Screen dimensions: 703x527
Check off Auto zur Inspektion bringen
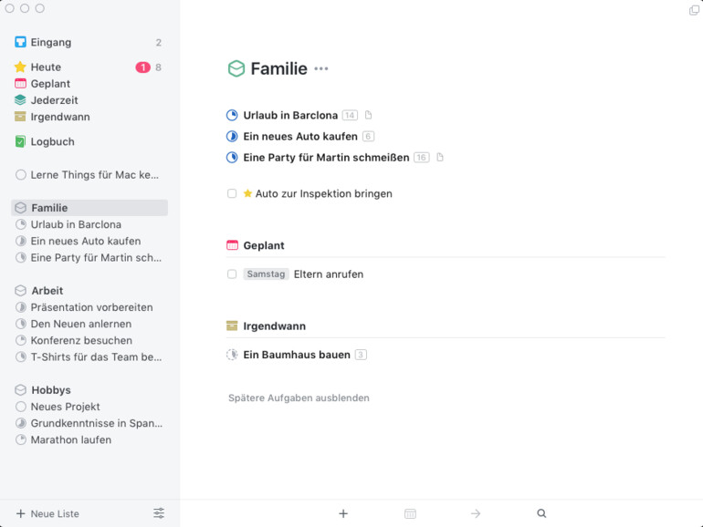(x=232, y=193)
